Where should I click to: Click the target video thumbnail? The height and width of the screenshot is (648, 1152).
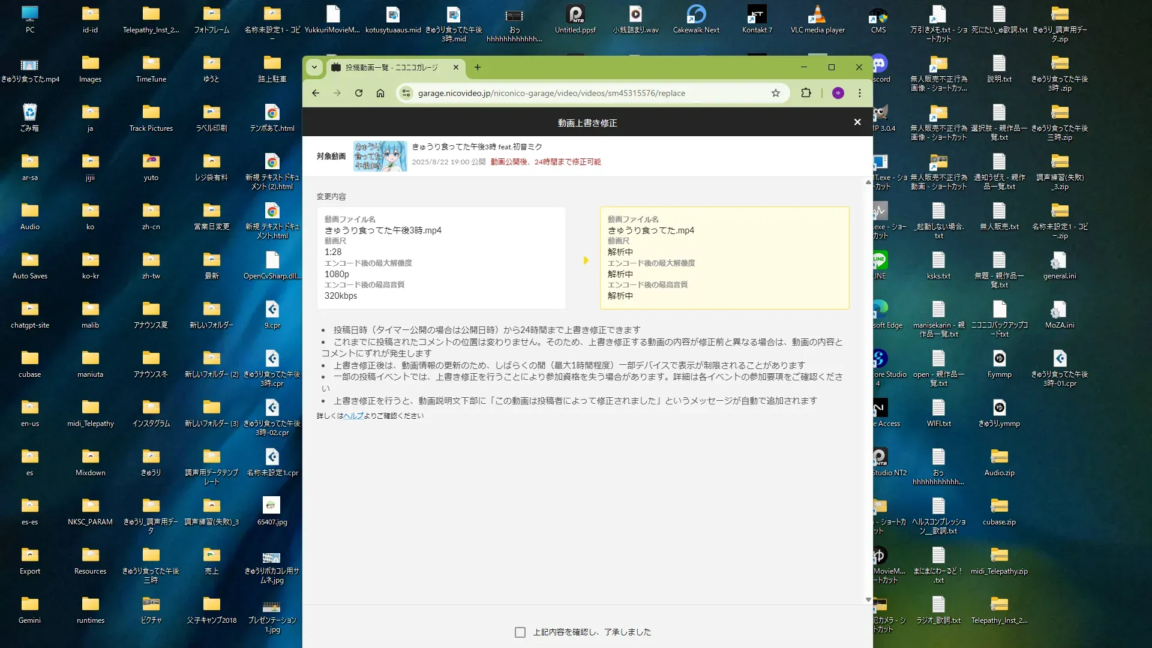(x=380, y=156)
